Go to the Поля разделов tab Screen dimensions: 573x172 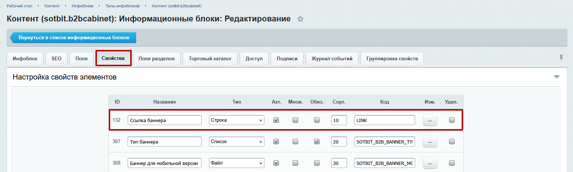click(x=156, y=58)
